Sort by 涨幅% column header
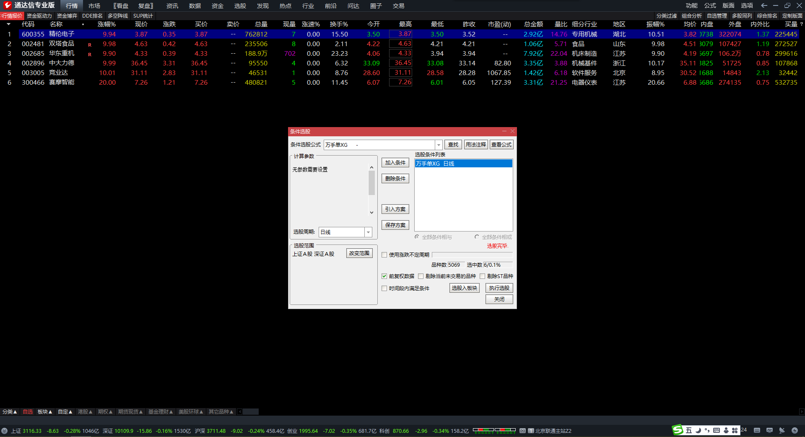This screenshot has height=437, width=805. [106, 24]
